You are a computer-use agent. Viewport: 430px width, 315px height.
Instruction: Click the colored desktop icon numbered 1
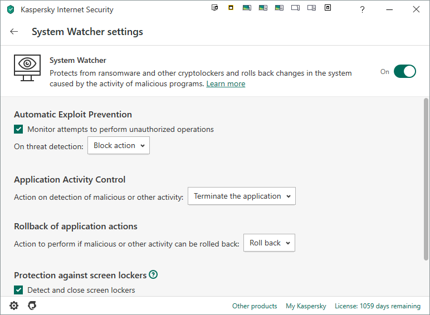[247, 8]
